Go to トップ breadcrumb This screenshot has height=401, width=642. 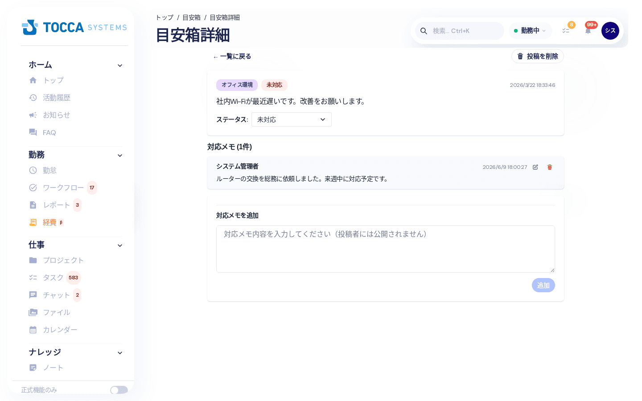(x=165, y=17)
